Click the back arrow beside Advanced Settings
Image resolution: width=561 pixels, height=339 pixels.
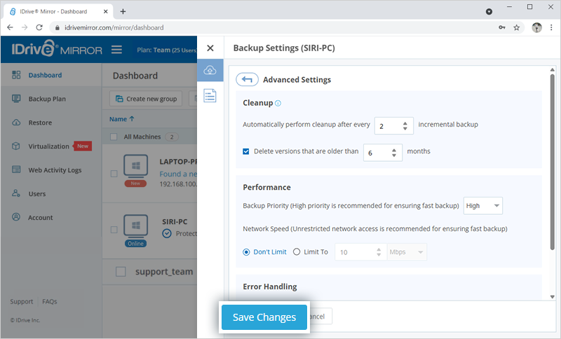point(246,80)
